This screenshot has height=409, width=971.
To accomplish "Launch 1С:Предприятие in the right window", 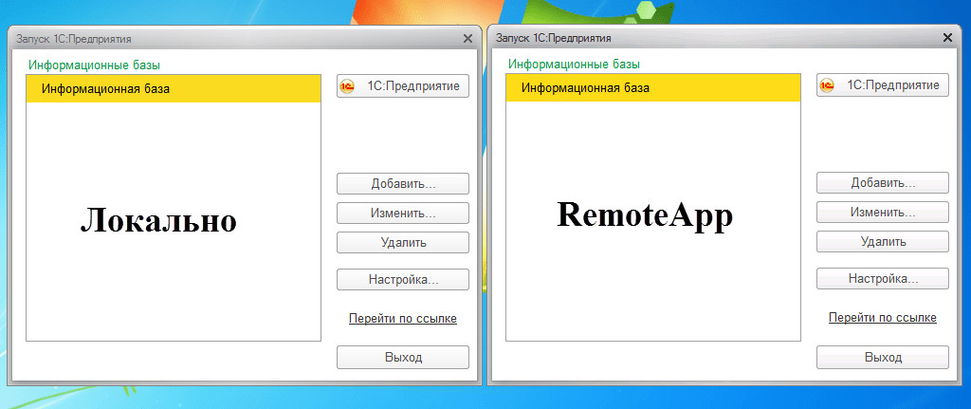I will point(883,85).
